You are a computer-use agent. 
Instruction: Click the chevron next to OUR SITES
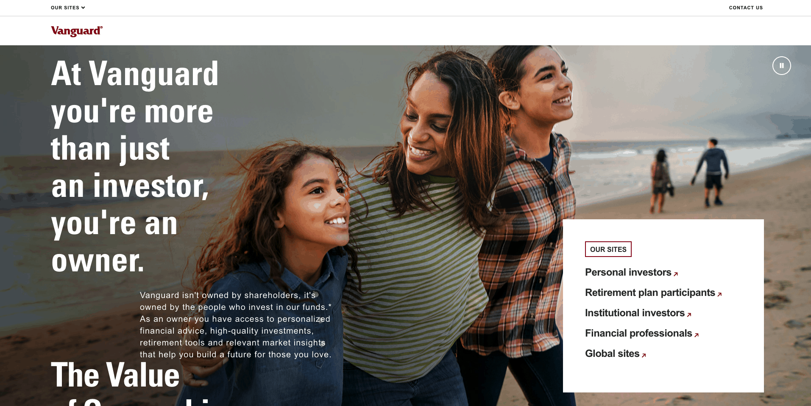(x=83, y=8)
